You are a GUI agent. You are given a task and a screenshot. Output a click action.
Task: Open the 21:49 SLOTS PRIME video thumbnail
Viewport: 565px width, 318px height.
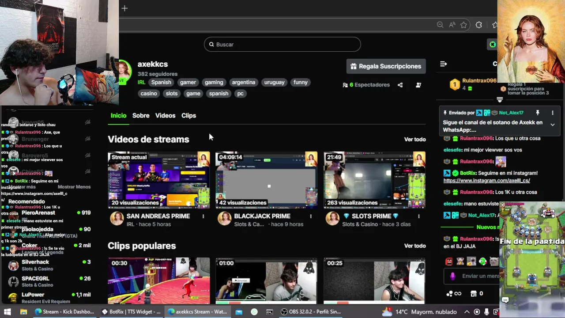click(x=374, y=180)
